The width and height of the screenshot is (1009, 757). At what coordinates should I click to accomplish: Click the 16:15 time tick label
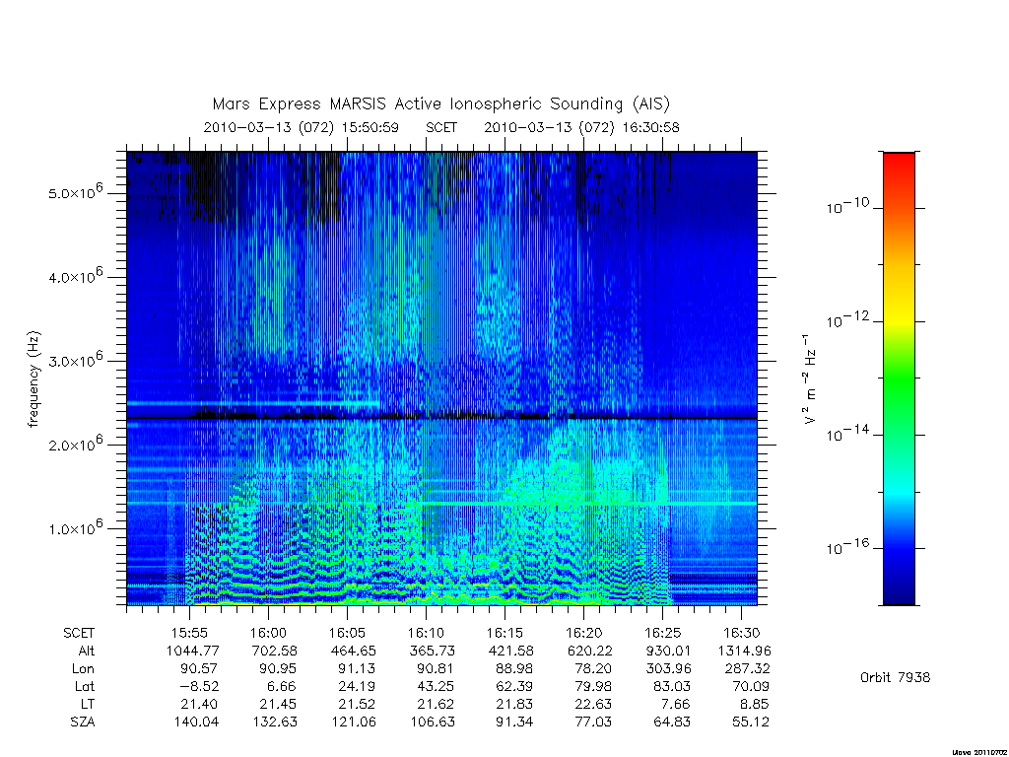tap(504, 634)
